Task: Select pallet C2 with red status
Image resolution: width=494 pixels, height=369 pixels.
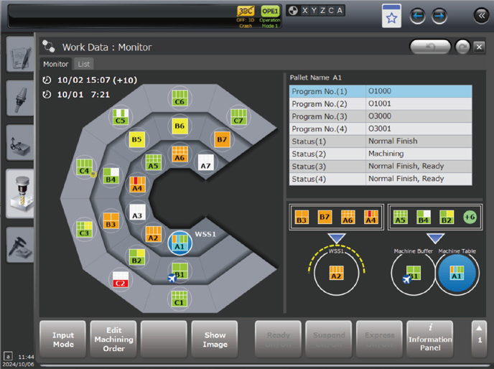Action: coord(120,280)
